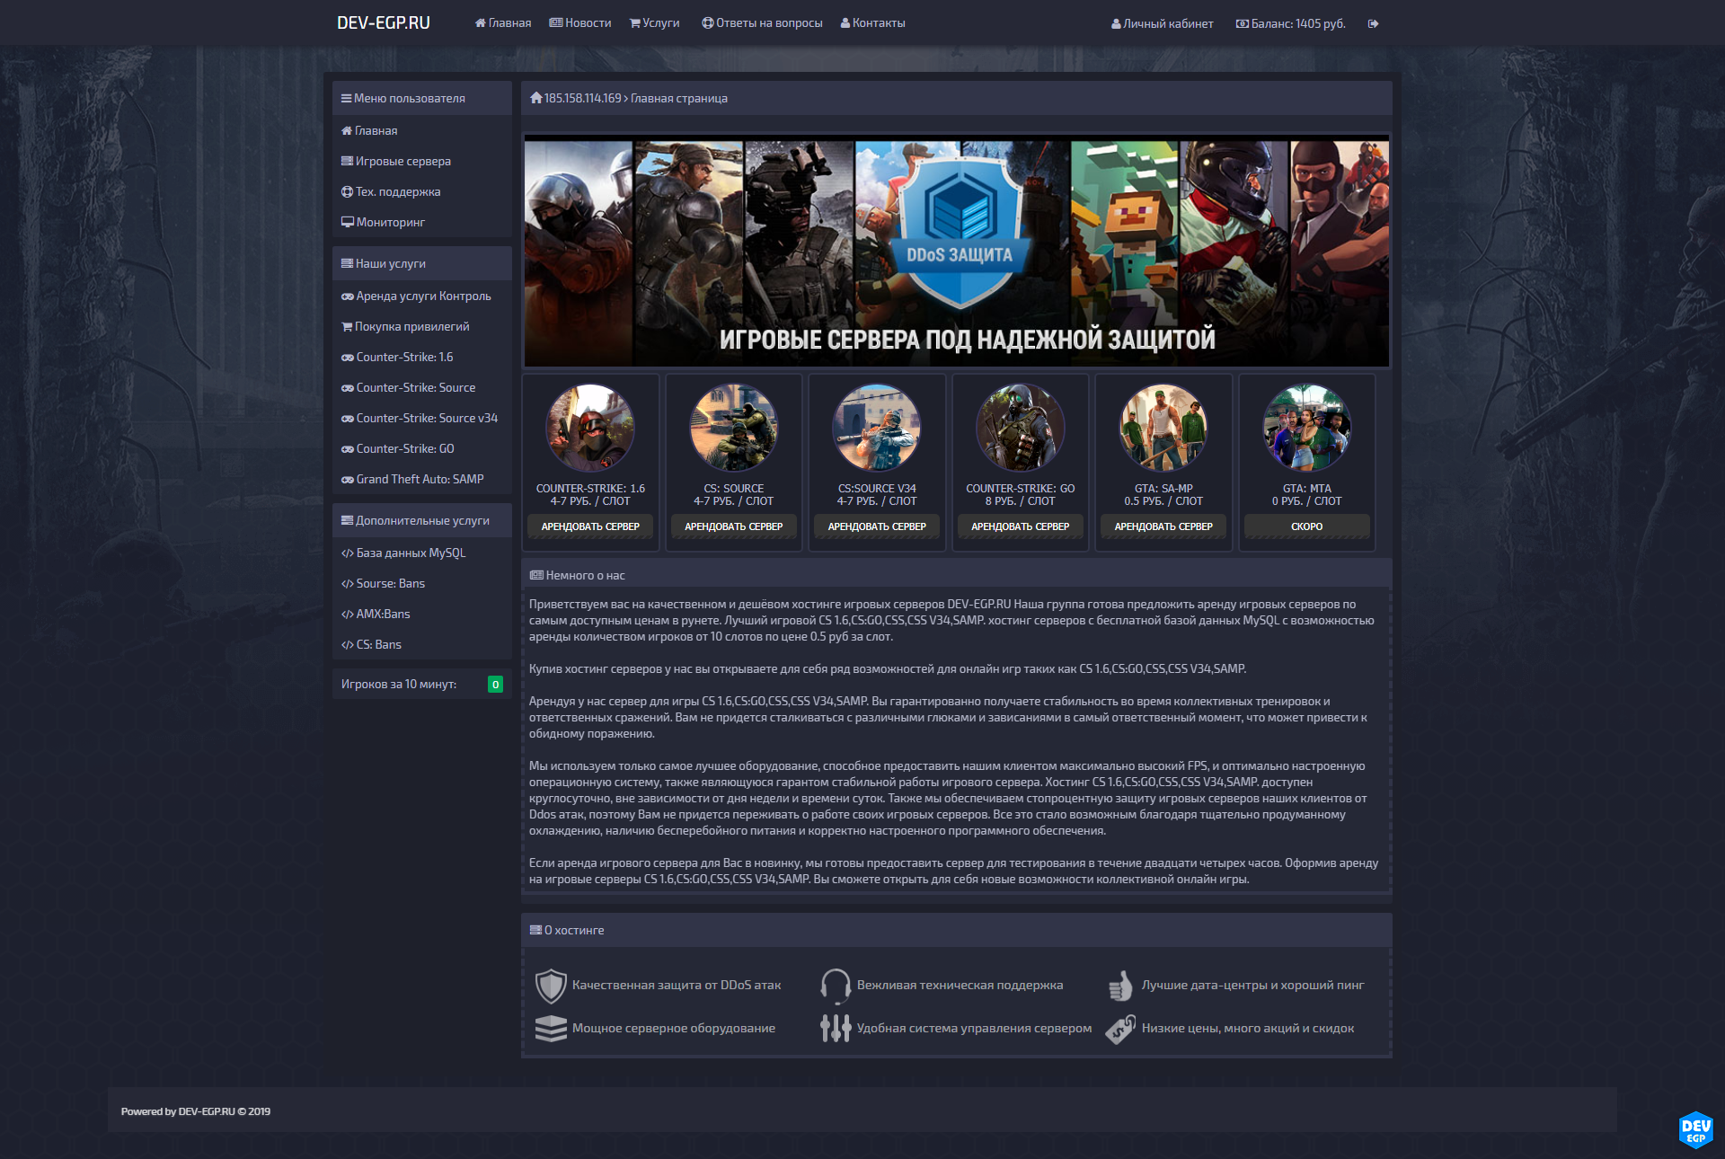1725x1159 pixels.
Task: Click the Counter-Strike: GO round thumbnail
Action: point(1020,428)
